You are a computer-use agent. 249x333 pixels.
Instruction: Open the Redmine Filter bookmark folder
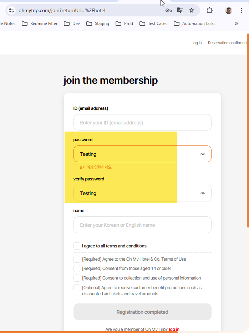[x=40, y=24]
